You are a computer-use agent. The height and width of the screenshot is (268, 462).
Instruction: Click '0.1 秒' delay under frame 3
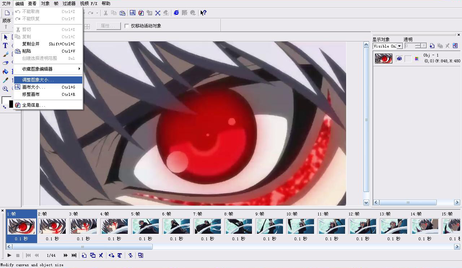[x=83, y=239]
